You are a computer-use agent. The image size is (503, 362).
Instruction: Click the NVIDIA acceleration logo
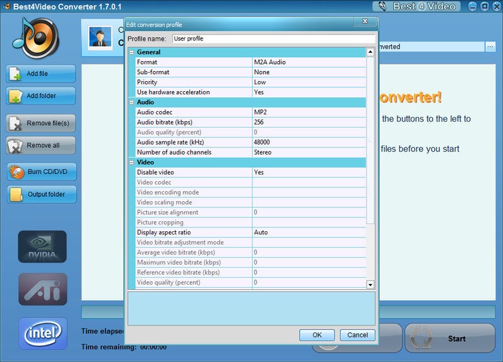42,246
